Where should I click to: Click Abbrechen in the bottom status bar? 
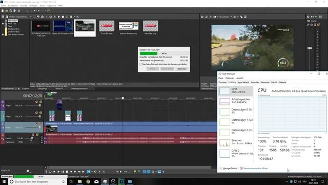tap(7, 177)
